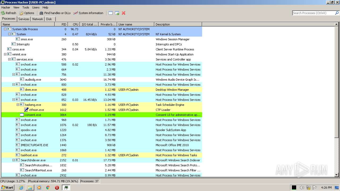Sort by the Name column header
This screenshot has height=191, width=340.
point(28,24)
